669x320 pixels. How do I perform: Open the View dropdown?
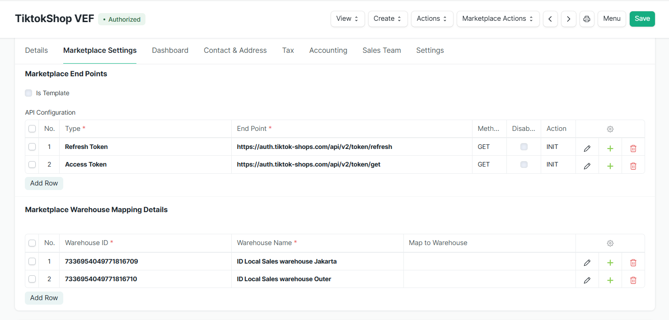coord(348,19)
